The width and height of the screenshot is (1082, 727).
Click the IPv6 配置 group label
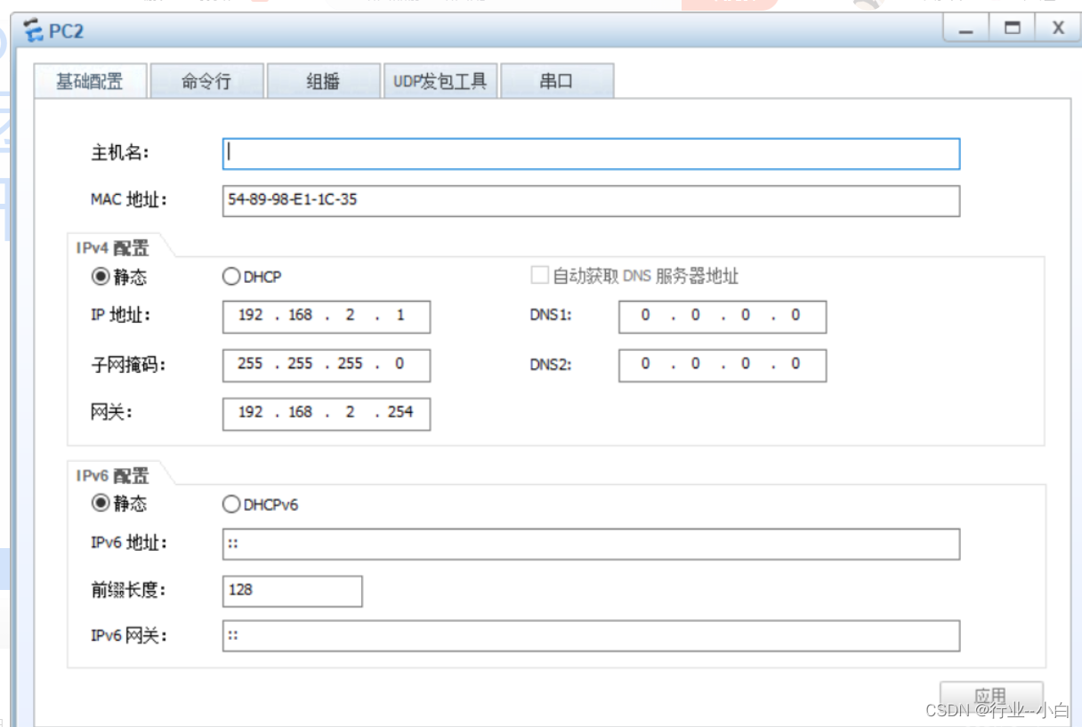click(113, 476)
